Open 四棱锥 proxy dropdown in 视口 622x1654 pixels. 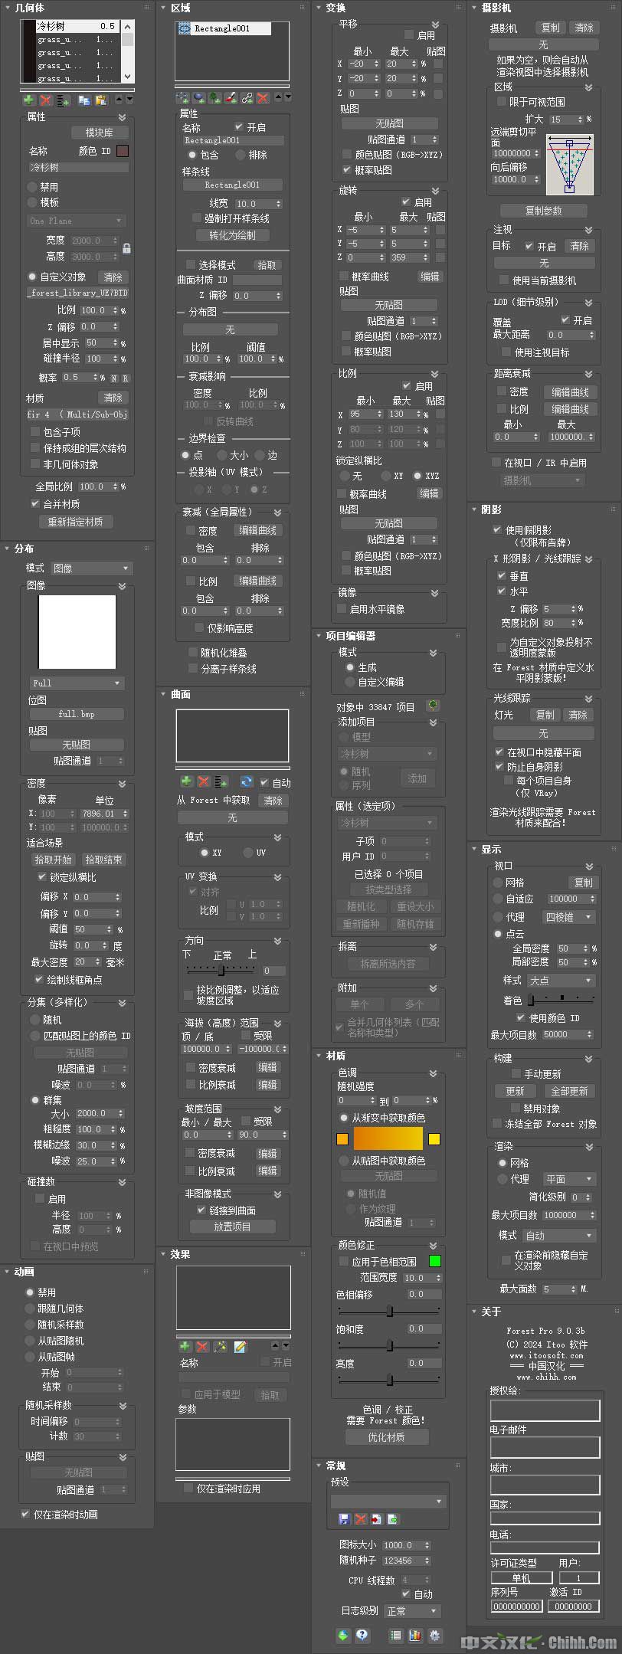[x=569, y=917]
